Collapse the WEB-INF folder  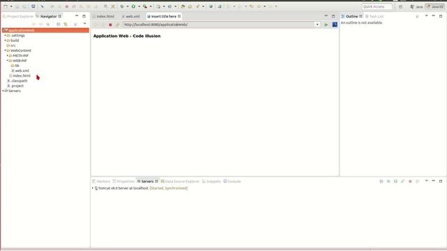[8, 61]
